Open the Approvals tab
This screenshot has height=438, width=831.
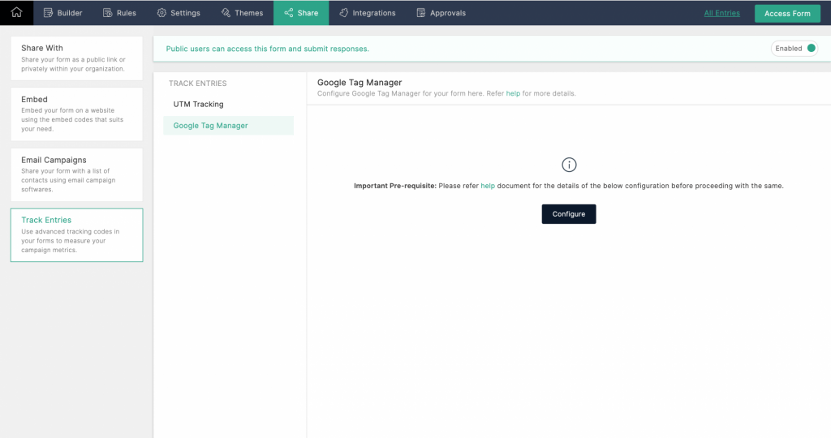[441, 13]
